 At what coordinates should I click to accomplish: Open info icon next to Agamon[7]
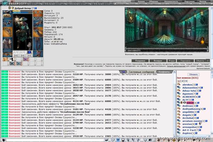197,94
